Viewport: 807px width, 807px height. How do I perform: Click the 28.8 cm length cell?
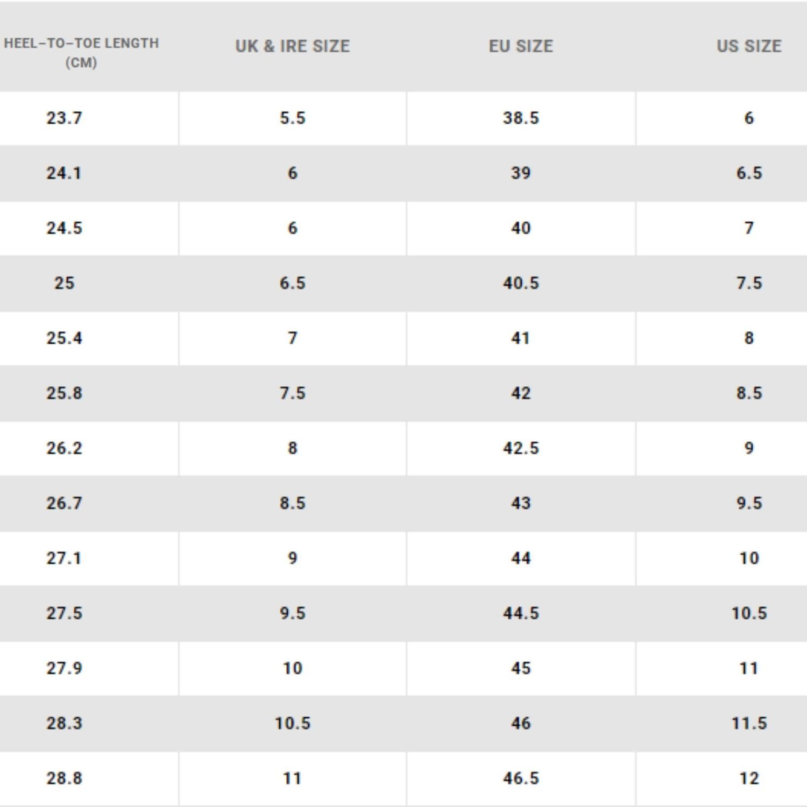coord(64,778)
